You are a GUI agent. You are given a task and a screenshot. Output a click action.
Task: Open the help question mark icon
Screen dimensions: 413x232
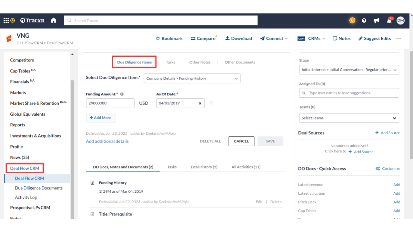tap(364, 20)
